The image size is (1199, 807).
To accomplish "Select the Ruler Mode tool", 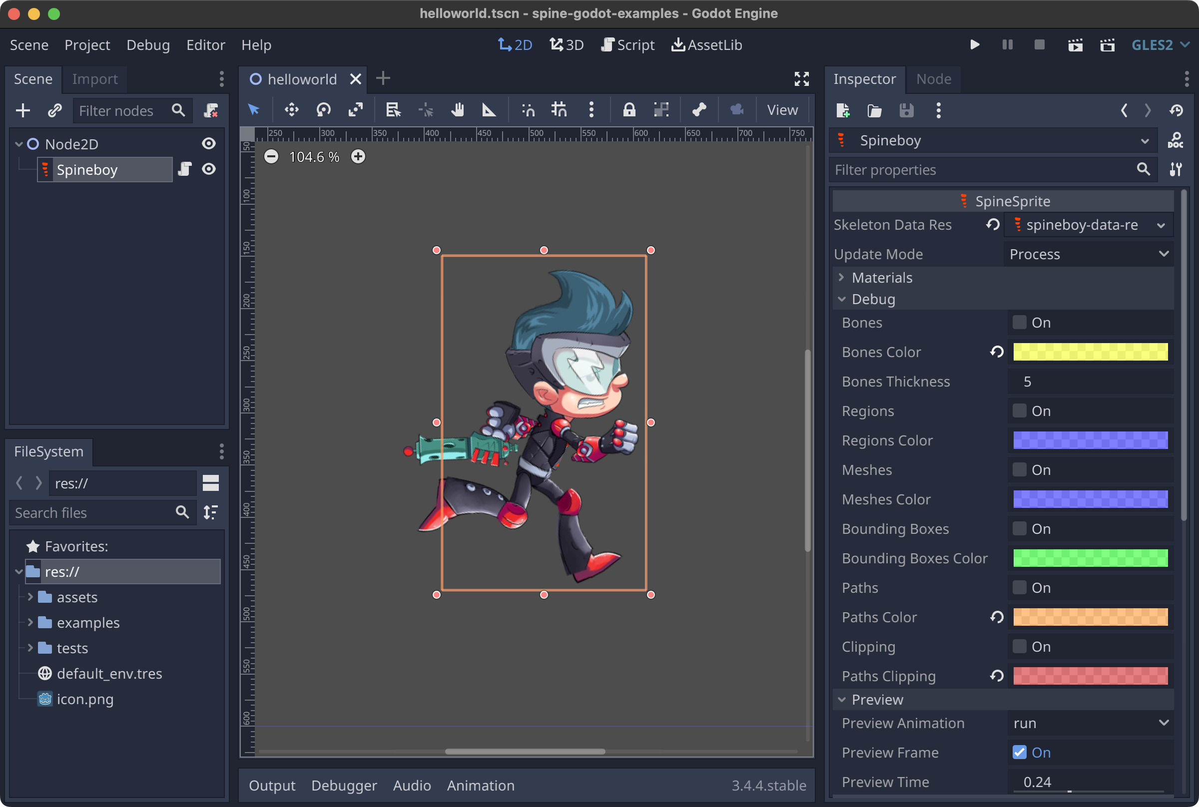I will click(488, 110).
